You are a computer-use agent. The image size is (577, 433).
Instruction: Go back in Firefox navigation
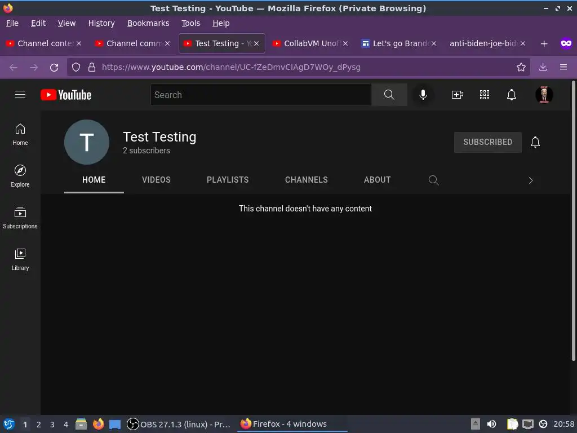(14, 68)
